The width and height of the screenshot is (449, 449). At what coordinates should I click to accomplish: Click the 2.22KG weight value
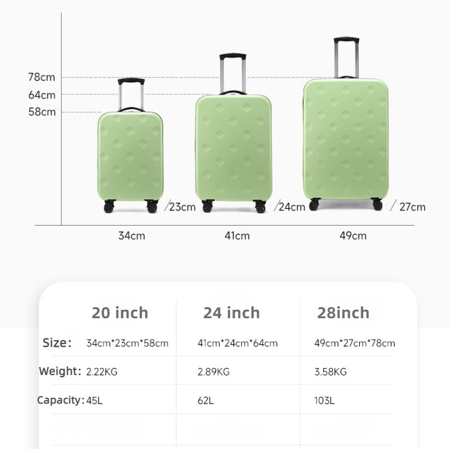pos(102,372)
